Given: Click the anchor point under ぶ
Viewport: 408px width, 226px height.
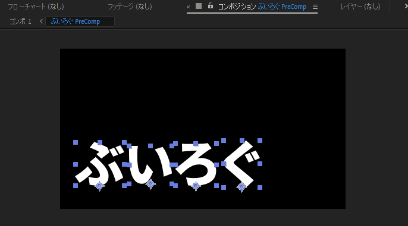Looking at the screenshot, I should (99, 186).
